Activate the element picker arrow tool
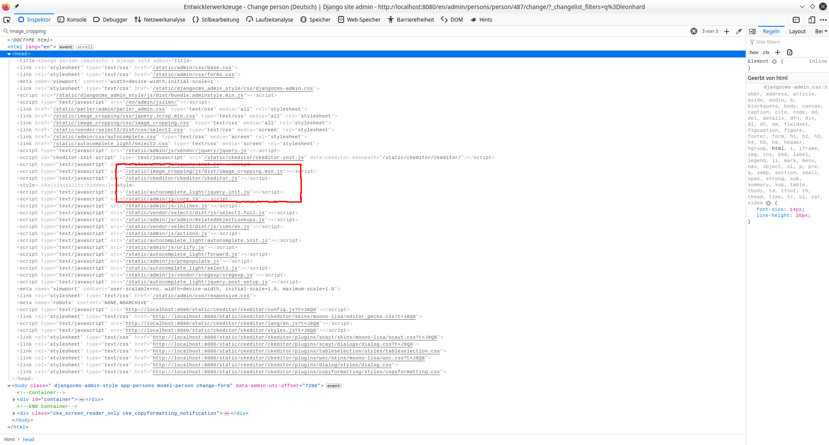 pyautogui.click(x=7, y=20)
